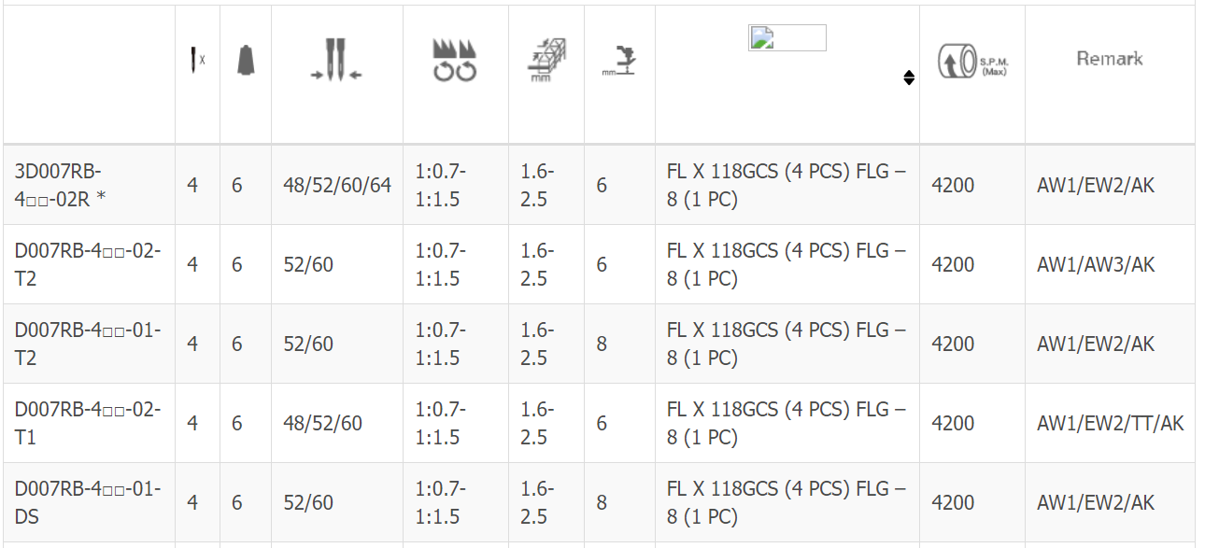Click gauge 48/52/60 in D007RB-4□□-02-T1 row
This screenshot has width=1205, height=548.
click(323, 423)
